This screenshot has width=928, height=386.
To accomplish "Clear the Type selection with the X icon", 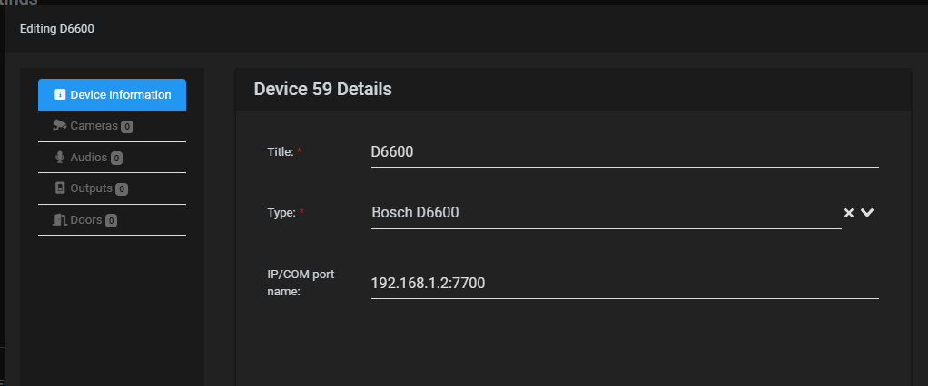I will click(849, 213).
